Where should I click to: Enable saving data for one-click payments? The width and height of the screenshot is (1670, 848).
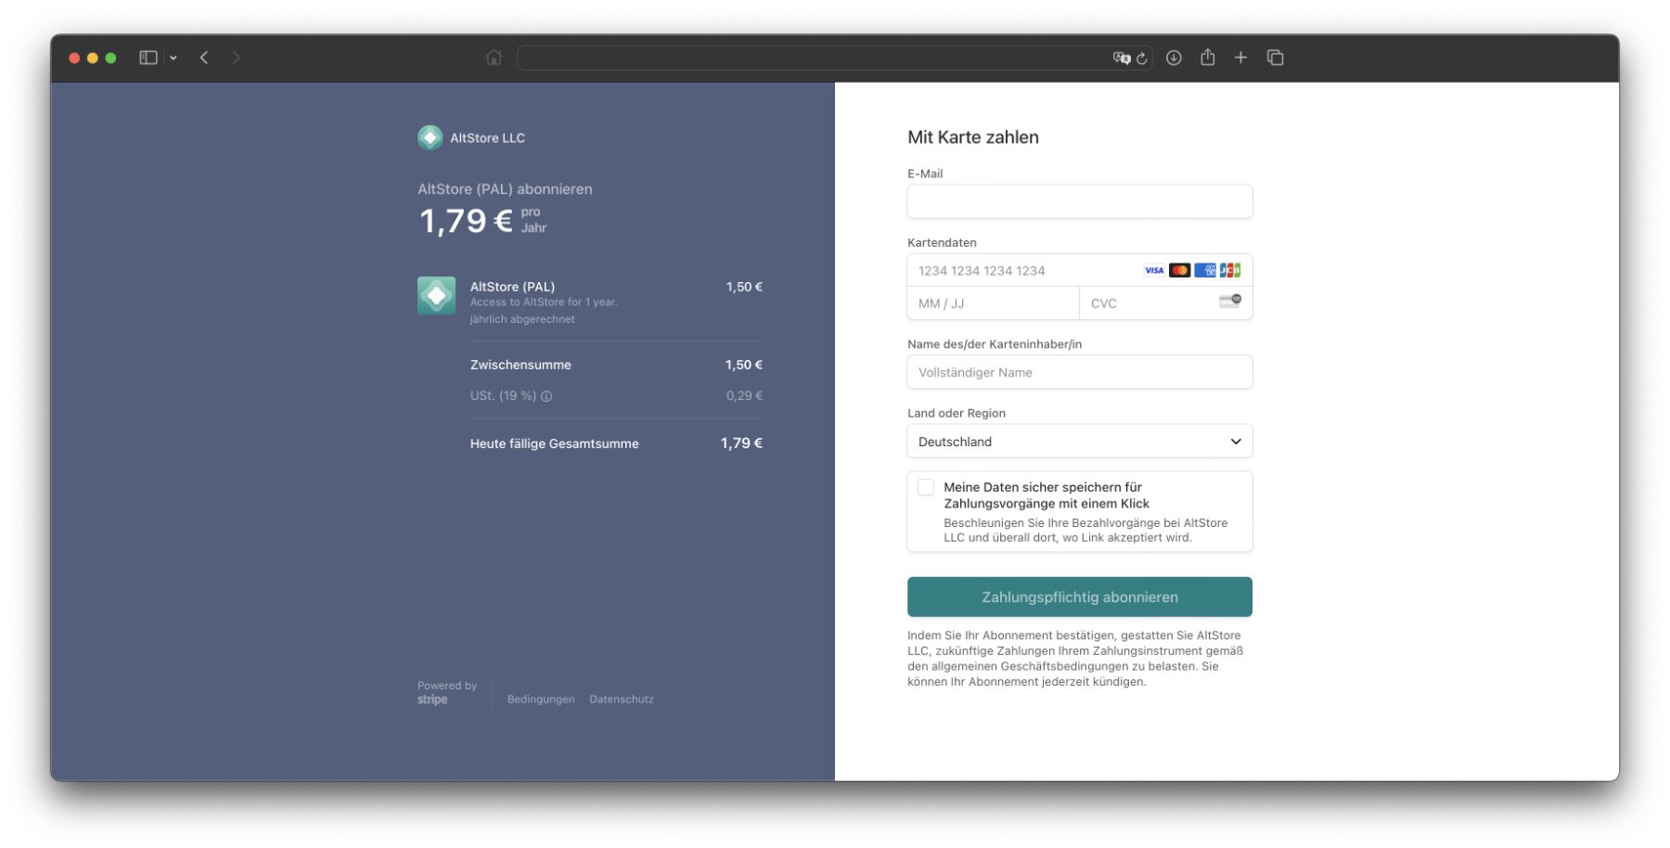point(926,487)
